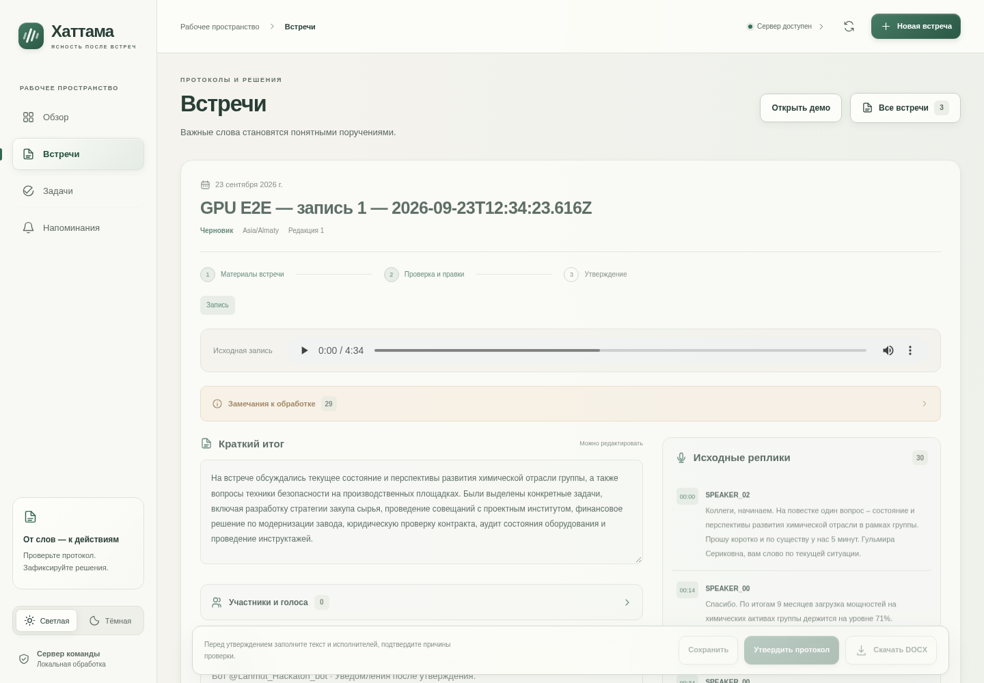Click microphone icon by Исходные реплики
Screen dimensions: 984x683
click(x=681, y=458)
